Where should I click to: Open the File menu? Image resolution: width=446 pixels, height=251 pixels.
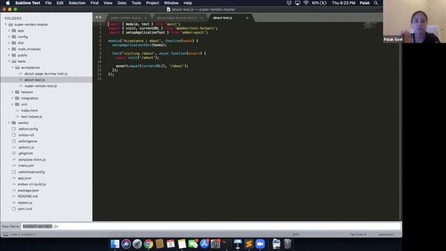coord(48,3)
